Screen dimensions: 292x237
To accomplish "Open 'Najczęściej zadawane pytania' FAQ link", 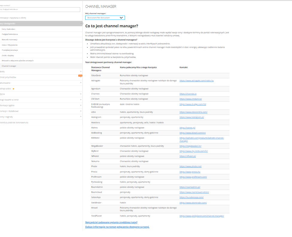I will coord(111,222).
